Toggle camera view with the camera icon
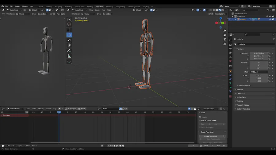276x155 pixels. pos(225,39)
